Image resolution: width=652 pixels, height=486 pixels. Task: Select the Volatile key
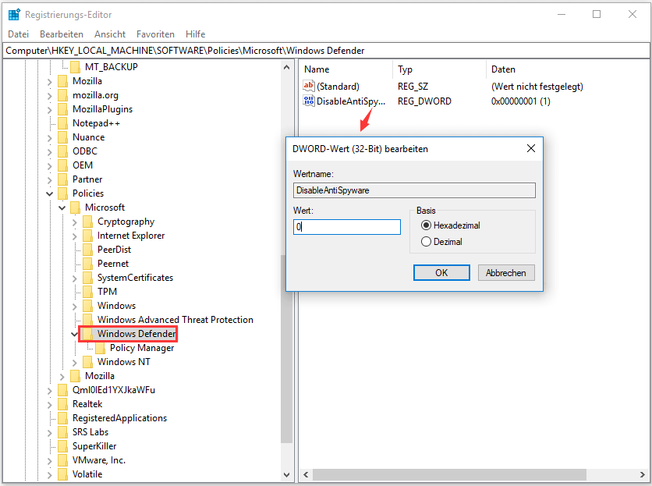[x=87, y=474]
